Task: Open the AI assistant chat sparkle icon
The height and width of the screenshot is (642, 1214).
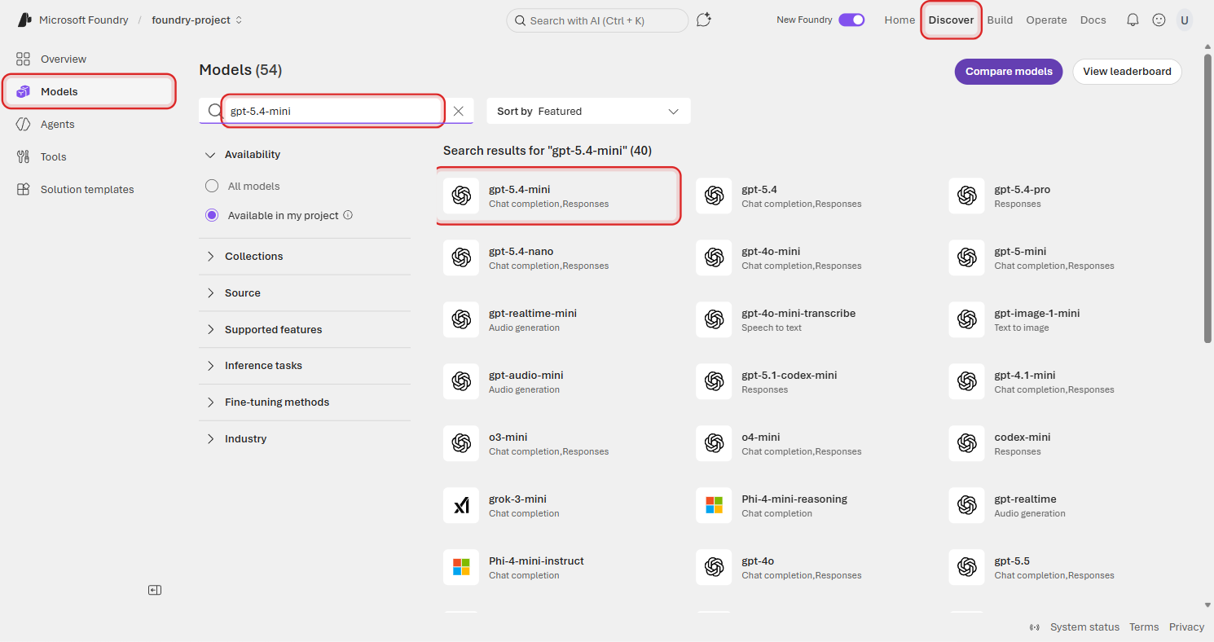Action: [704, 20]
